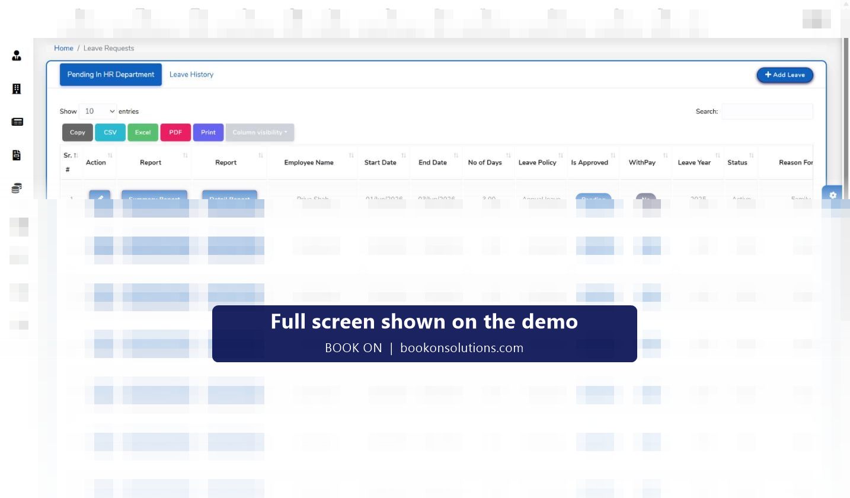The height and width of the screenshot is (498, 850).
Task: Click the page's vertical scrollbar
Action: [x=845, y=178]
